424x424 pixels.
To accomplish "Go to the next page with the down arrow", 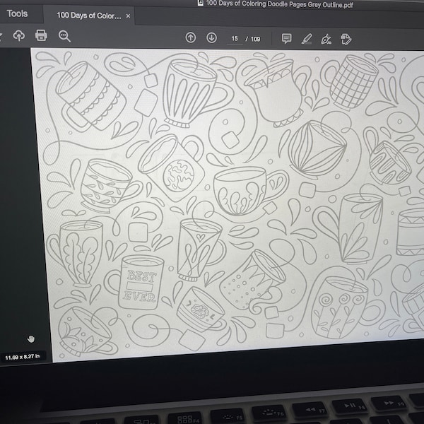I will [211, 37].
